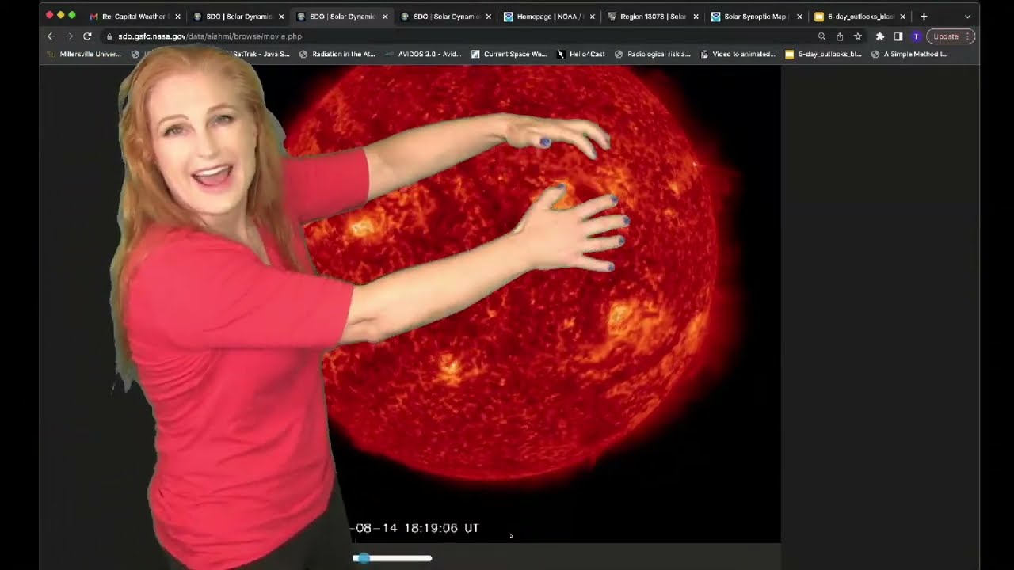Switch to the 5-day_outlooks_black tab
The height and width of the screenshot is (570, 1014).
pyautogui.click(x=860, y=17)
